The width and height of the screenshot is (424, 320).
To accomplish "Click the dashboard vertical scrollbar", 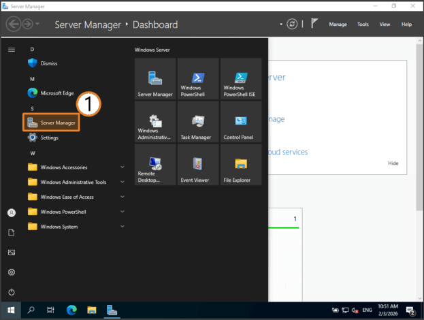I will (419, 127).
